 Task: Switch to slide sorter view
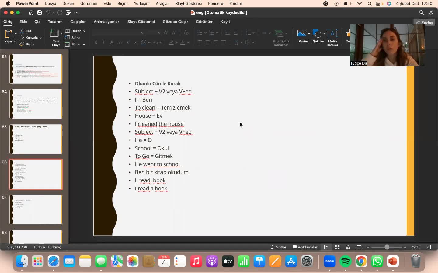[337, 247]
